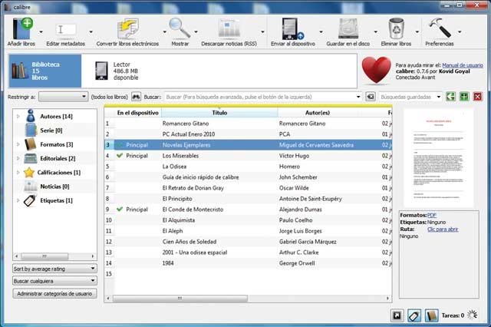Click the green plus save search icon
Screen dimensions: 491x327
click(x=464, y=97)
